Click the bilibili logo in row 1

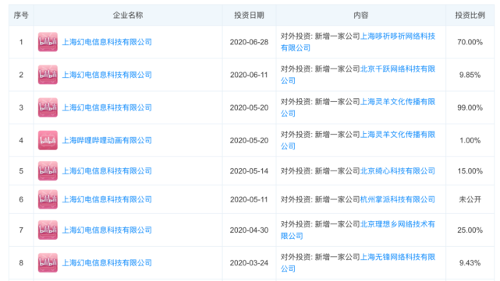(48, 42)
